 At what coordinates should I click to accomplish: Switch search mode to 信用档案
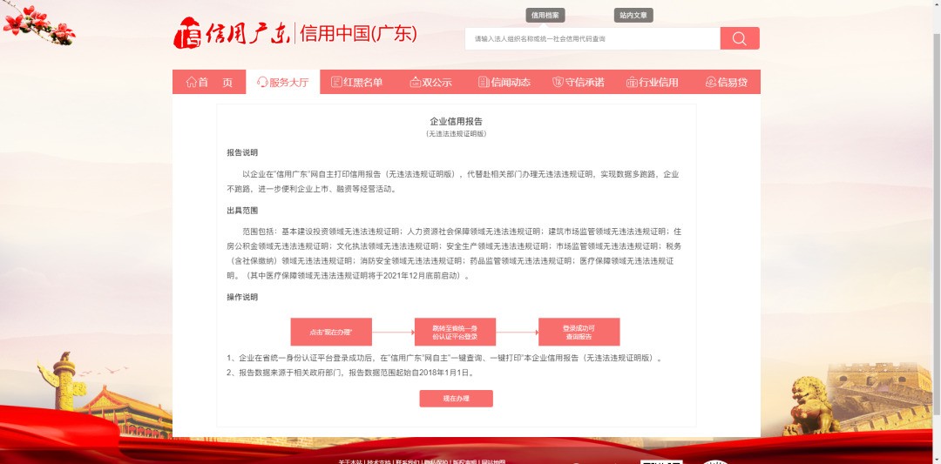(545, 15)
